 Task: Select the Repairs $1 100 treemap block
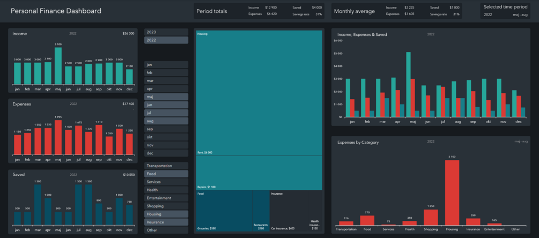coord(259,173)
